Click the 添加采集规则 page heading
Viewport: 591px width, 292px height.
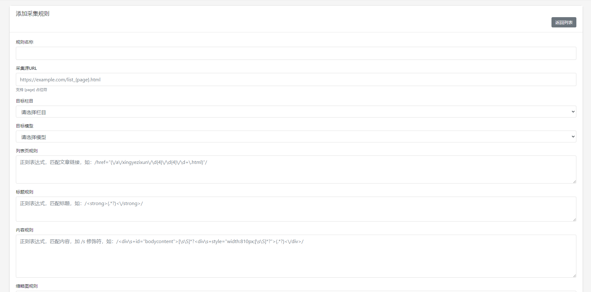tap(33, 14)
